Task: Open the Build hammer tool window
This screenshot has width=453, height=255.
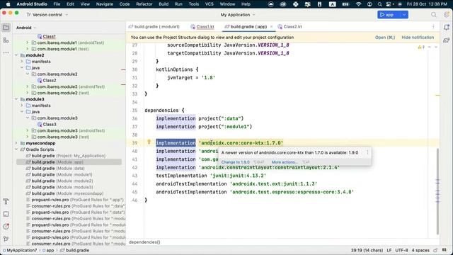Action: pyautogui.click(x=6, y=201)
